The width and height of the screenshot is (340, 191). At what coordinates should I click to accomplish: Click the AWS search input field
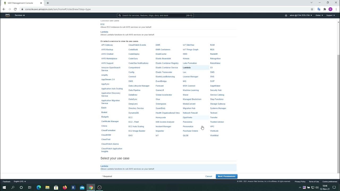(x=155, y=15)
